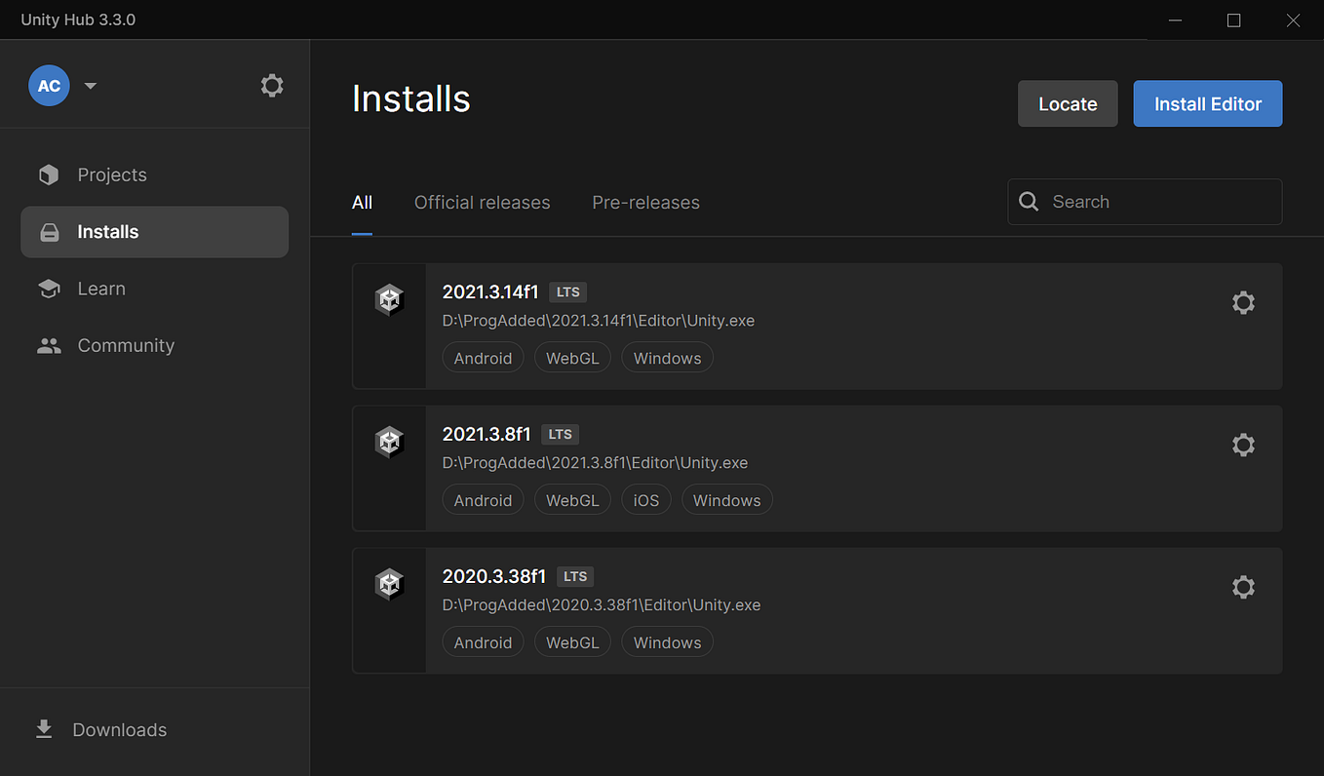Click the Android tag on 2021.3.14f1
The width and height of the screenshot is (1324, 776).
click(483, 357)
